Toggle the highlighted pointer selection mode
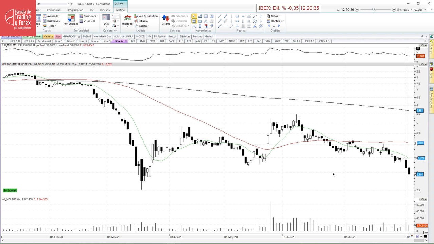The width and height of the screenshot is (434, 244). pos(194,16)
